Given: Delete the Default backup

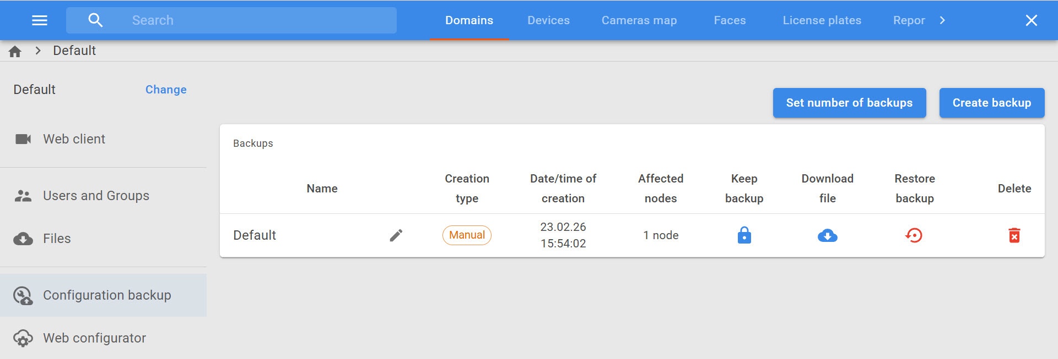Looking at the screenshot, I should tap(1014, 235).
